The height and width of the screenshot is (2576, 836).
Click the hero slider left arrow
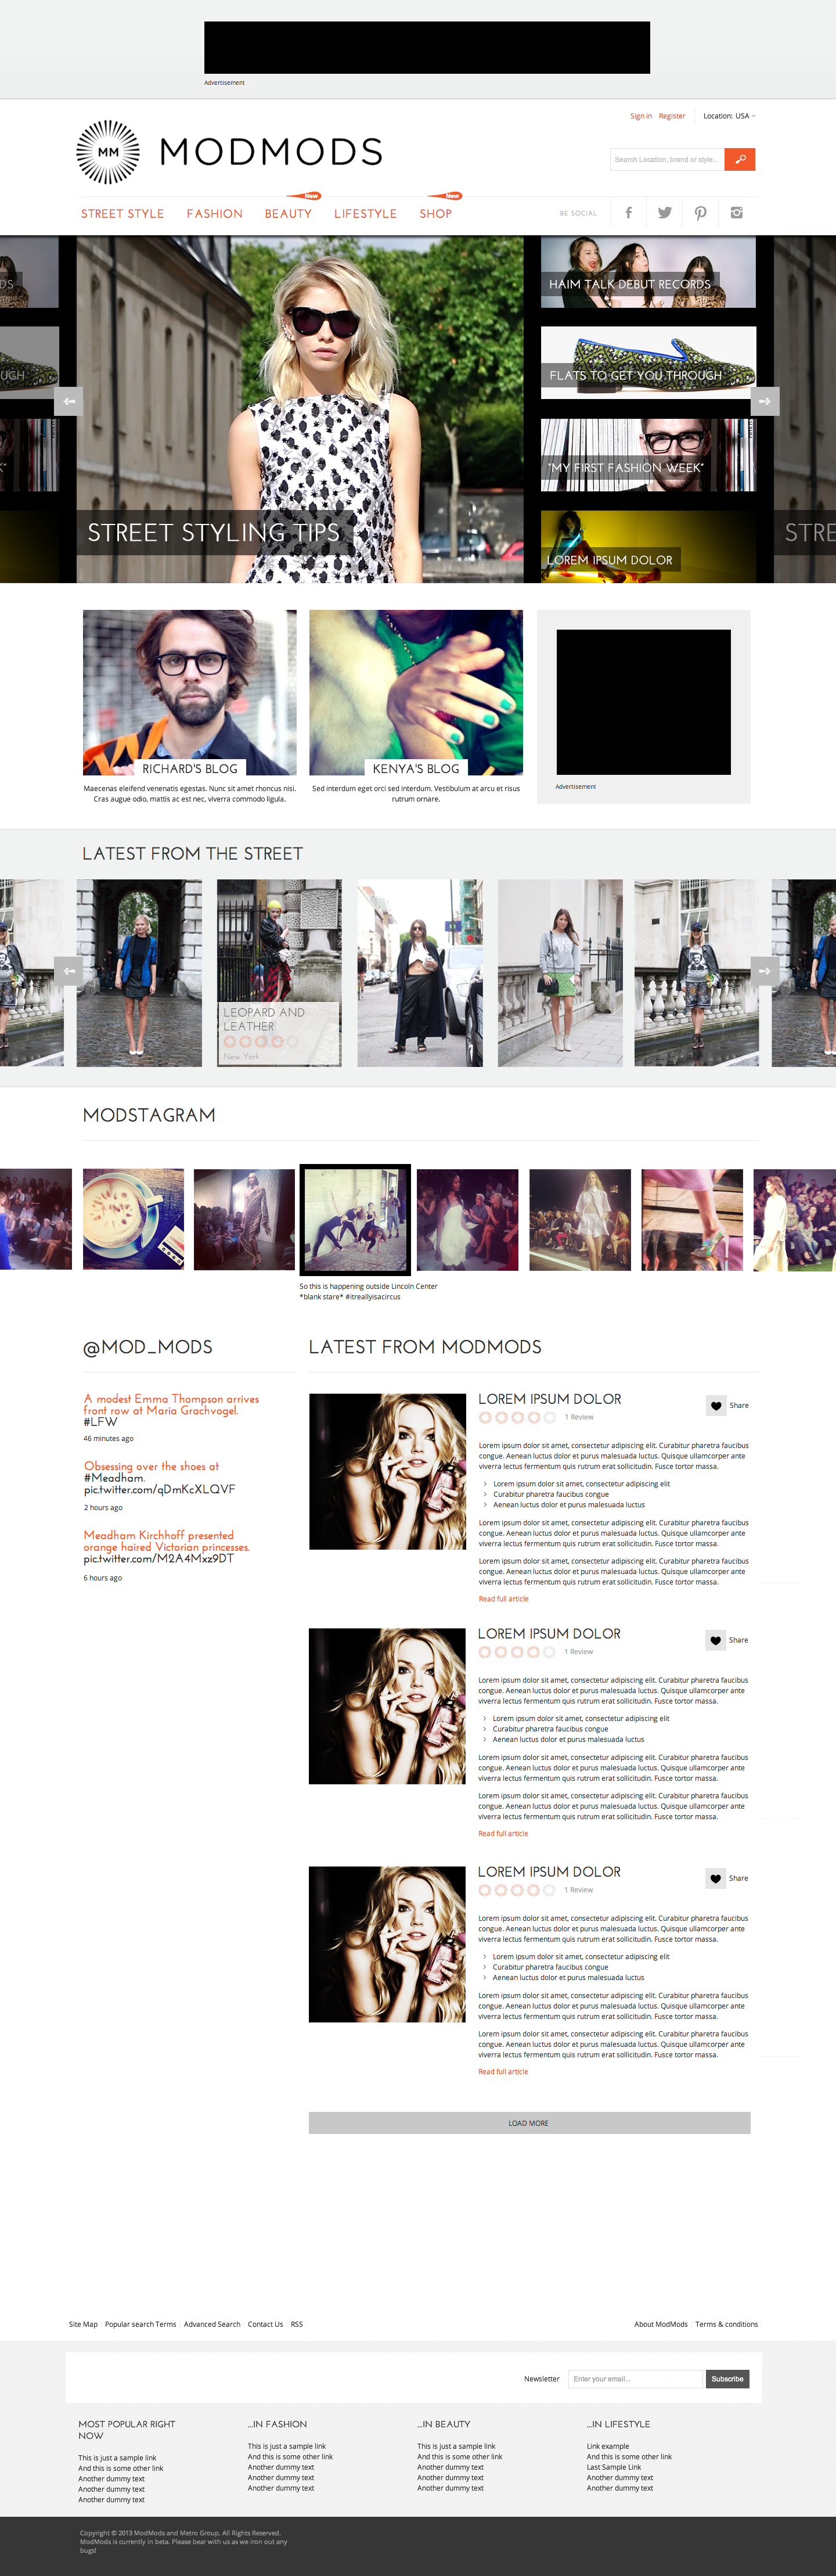(x=69, y=401)
